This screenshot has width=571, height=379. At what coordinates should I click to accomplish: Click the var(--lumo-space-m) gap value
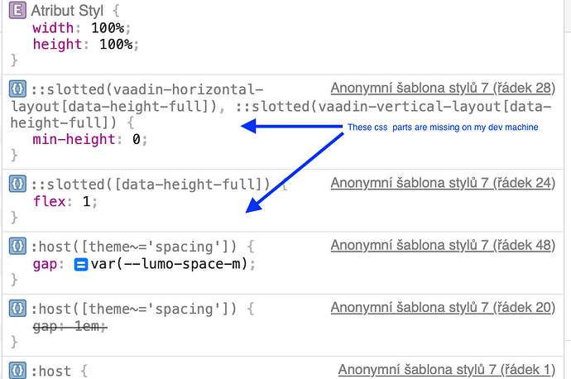point(169,265)
